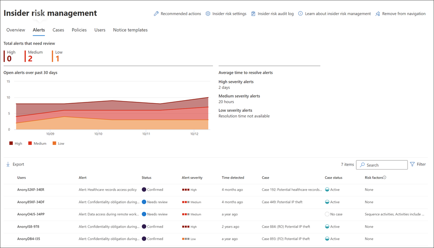The height and width of the screenshot is (248, 434).
Task: Go to the Notice templates tab
Action: 130,30
